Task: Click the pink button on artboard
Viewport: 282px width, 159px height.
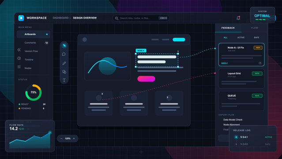Action: point(146,79)
